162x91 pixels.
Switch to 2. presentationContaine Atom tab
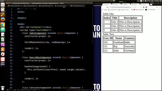point(30,6)
